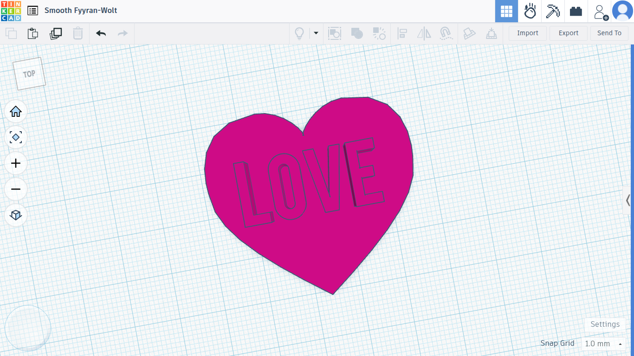
Task: Open the user profile avatar
Action: click(x=622, y=11)
